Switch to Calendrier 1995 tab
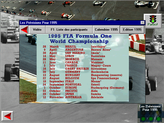The width and height of the screenshot is (164, 123). pos(106,30)
